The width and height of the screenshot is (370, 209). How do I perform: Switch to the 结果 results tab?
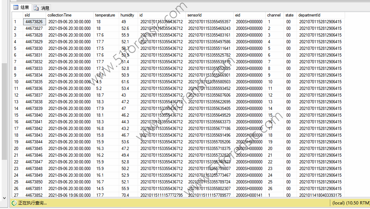click(21, 7)
